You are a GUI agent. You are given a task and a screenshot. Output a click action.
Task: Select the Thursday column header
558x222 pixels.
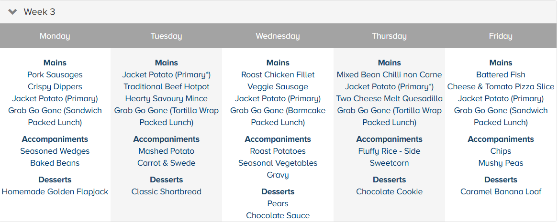click(389, 36)
